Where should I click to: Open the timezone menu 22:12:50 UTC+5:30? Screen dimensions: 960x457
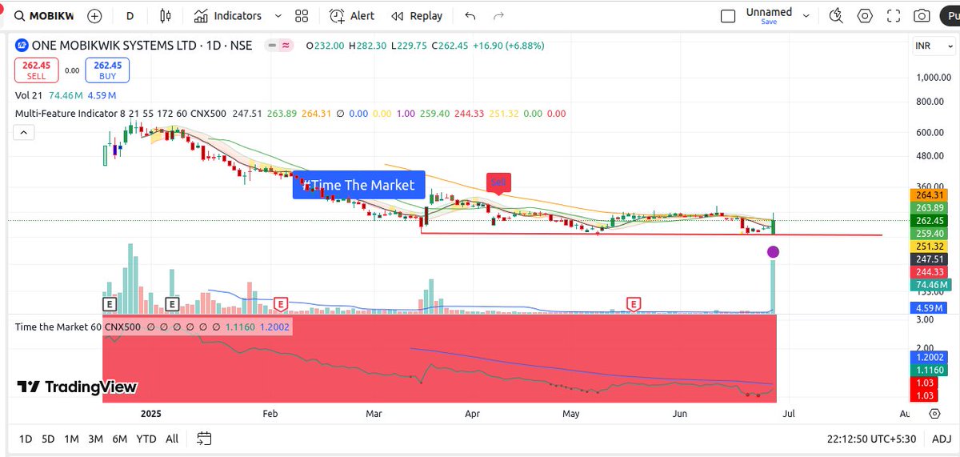tap(874, 439)
